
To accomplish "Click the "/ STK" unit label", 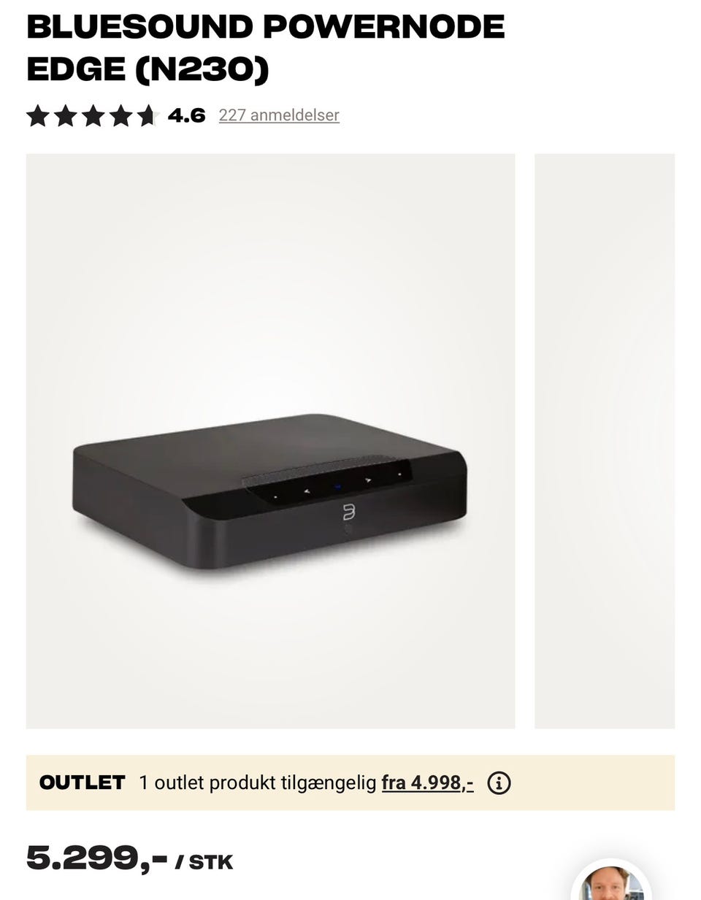I will tap(204, 862).
